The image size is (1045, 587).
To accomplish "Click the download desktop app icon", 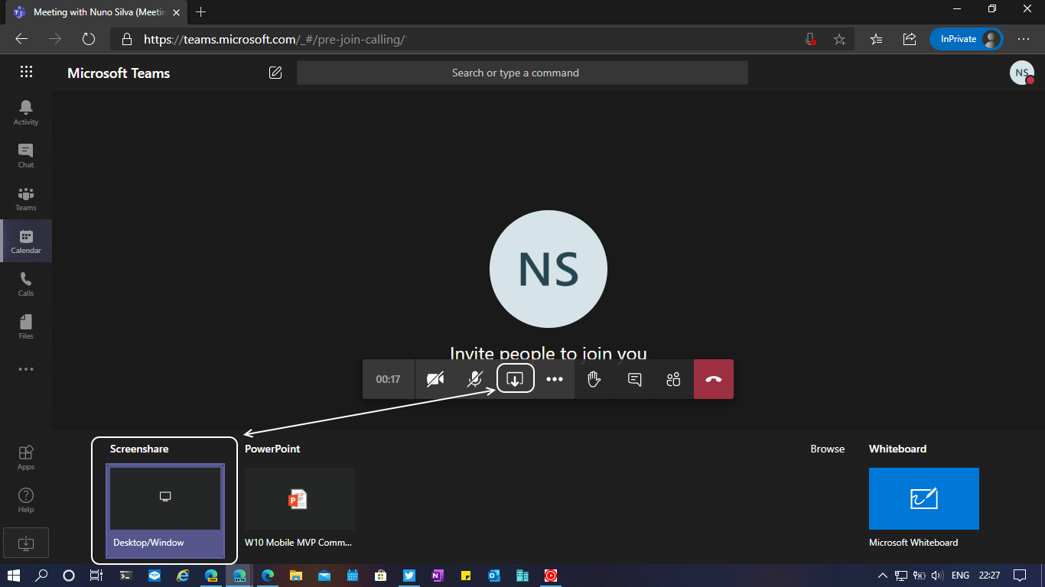I will pyautogui.click(x=26, y=543).
